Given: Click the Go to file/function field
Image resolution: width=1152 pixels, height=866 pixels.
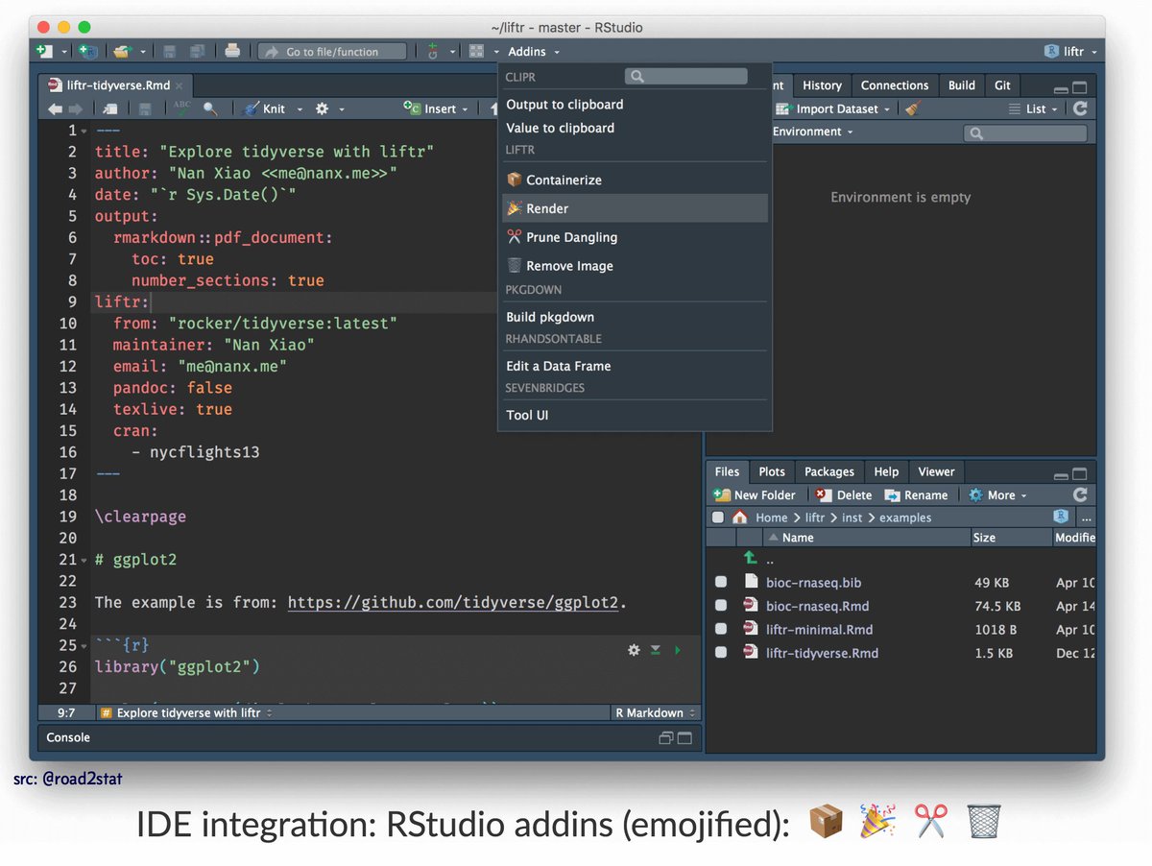Looking at the screenshot, I should click(334, 52).
